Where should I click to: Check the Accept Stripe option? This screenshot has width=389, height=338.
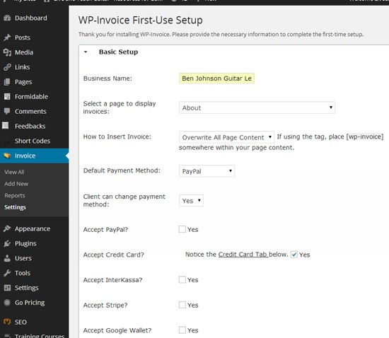(x=182, y=305)
